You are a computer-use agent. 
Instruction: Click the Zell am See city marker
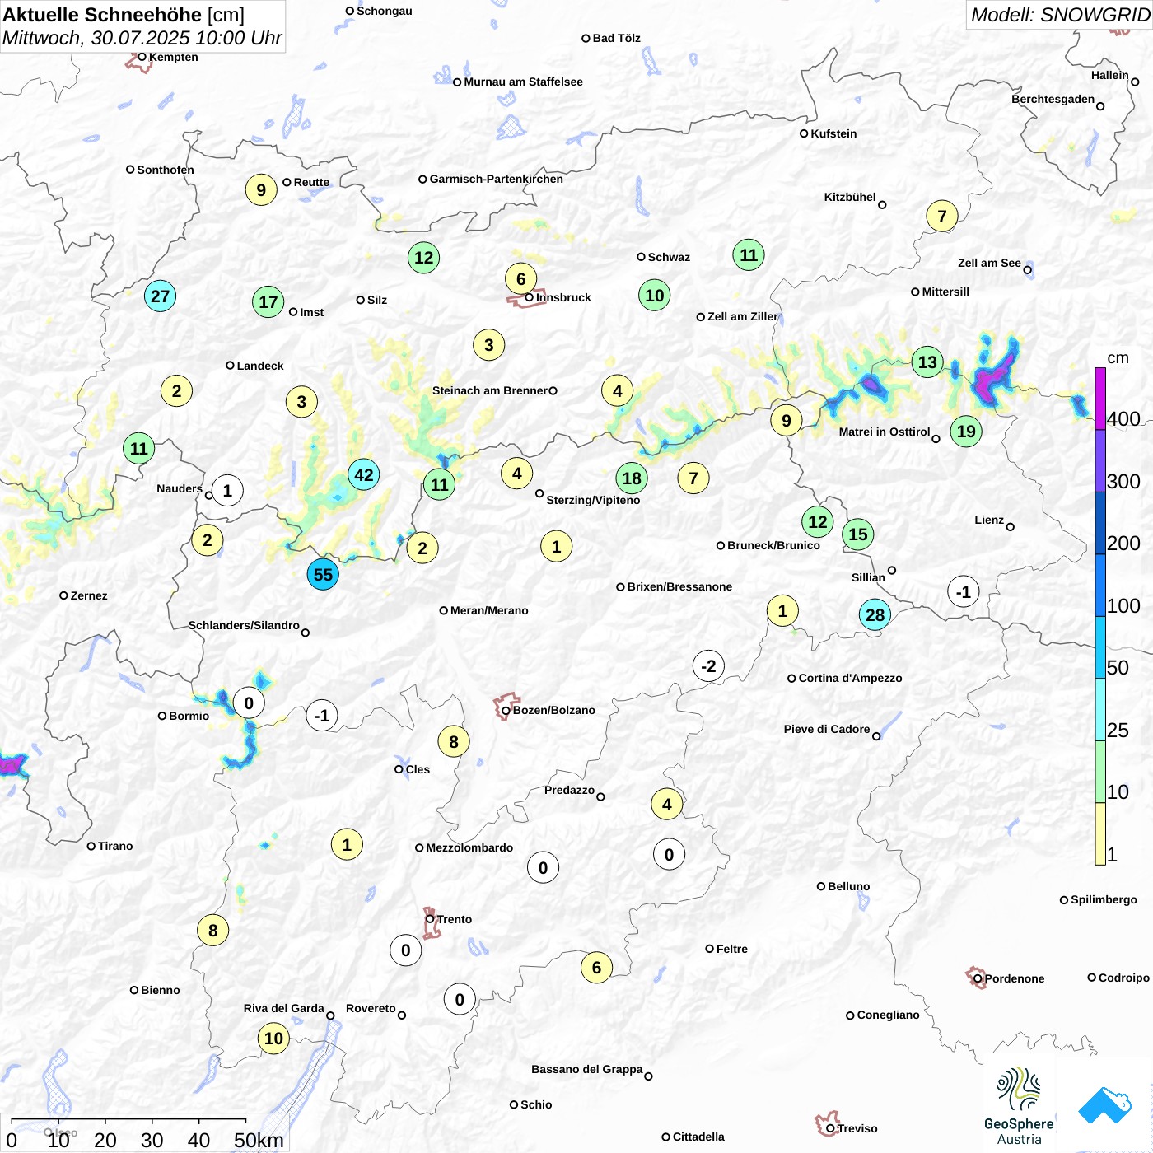(x=1028, y=270)
